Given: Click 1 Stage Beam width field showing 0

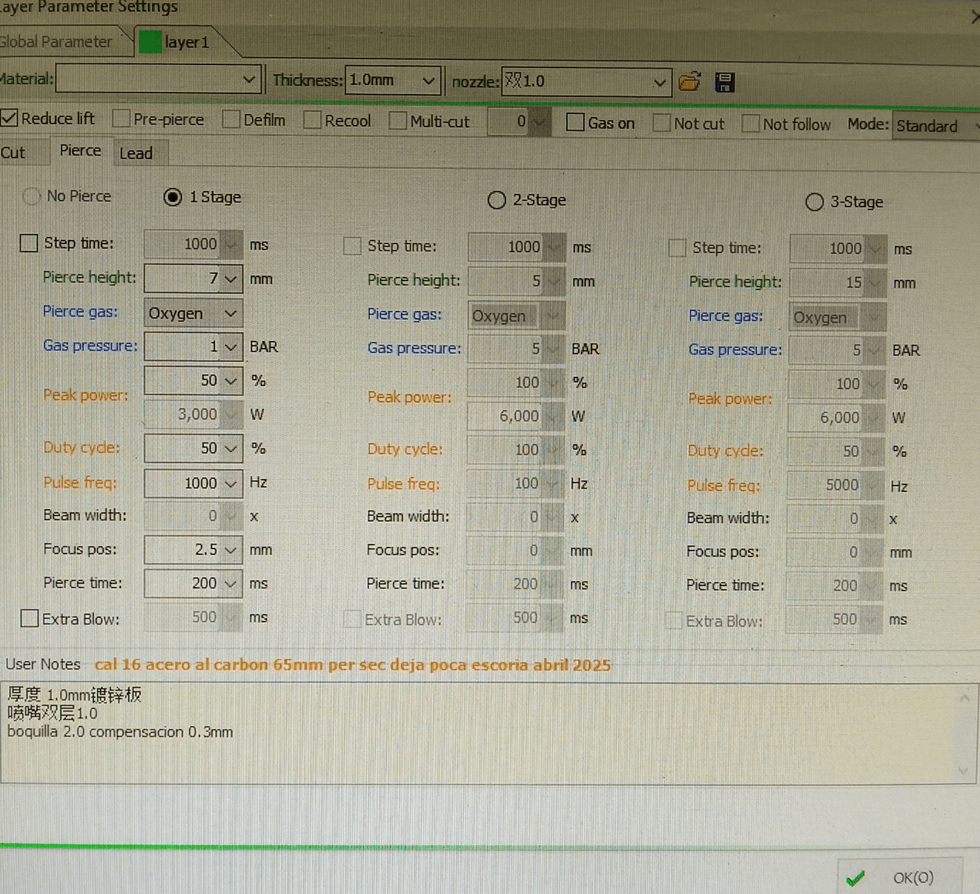Looking at the screenshot, I should [x=193, y=516].
